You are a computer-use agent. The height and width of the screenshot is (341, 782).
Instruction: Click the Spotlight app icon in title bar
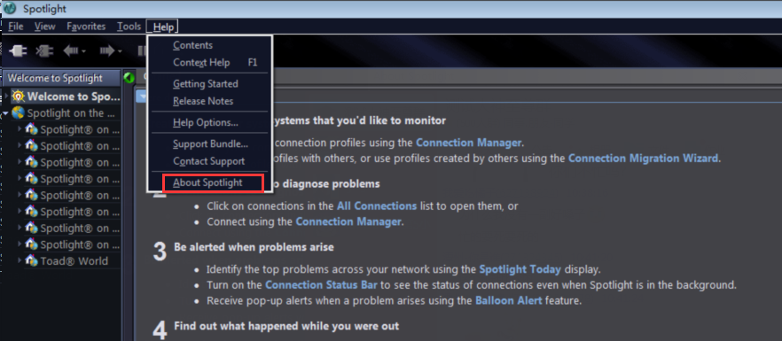(x=10, y=9)
